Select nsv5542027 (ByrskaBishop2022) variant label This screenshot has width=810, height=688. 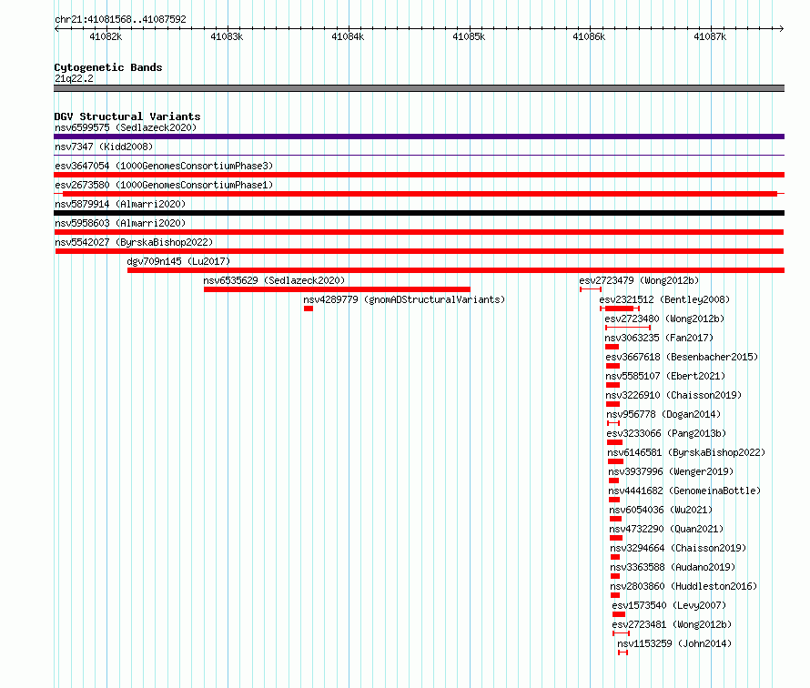tap(134, 242)
